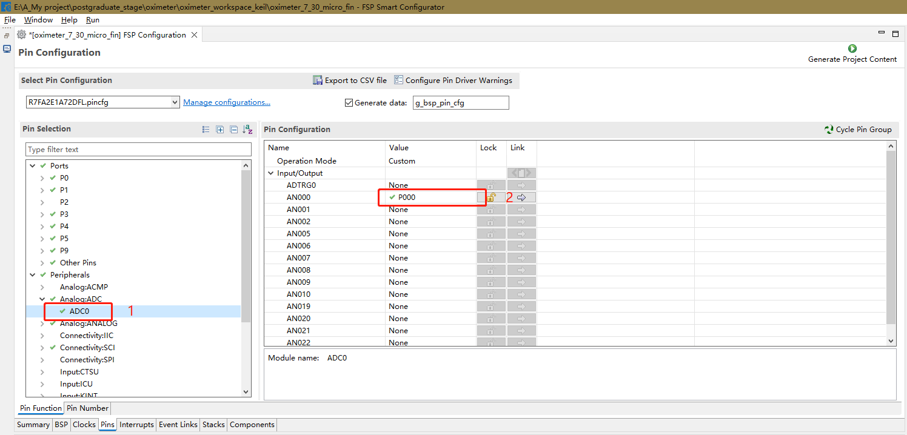Click the Pin Configuration table scrollbar thumb

[x=891, y=237]
